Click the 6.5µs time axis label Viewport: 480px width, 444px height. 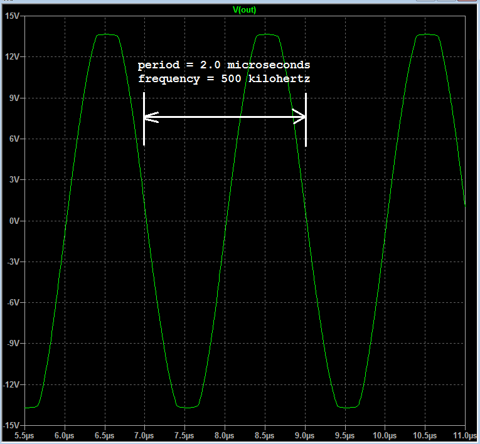pos(104,436)
